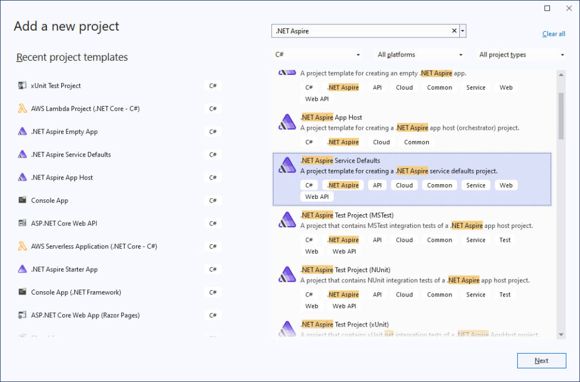Click the recent .NET Aspire App Host icon
Viewport: 580px width, 382px height.
click(x=22, y=177)
